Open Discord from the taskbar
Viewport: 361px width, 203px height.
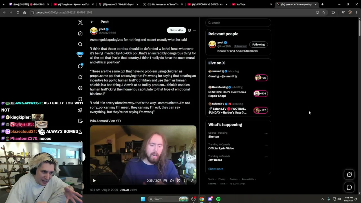(210, 199)
